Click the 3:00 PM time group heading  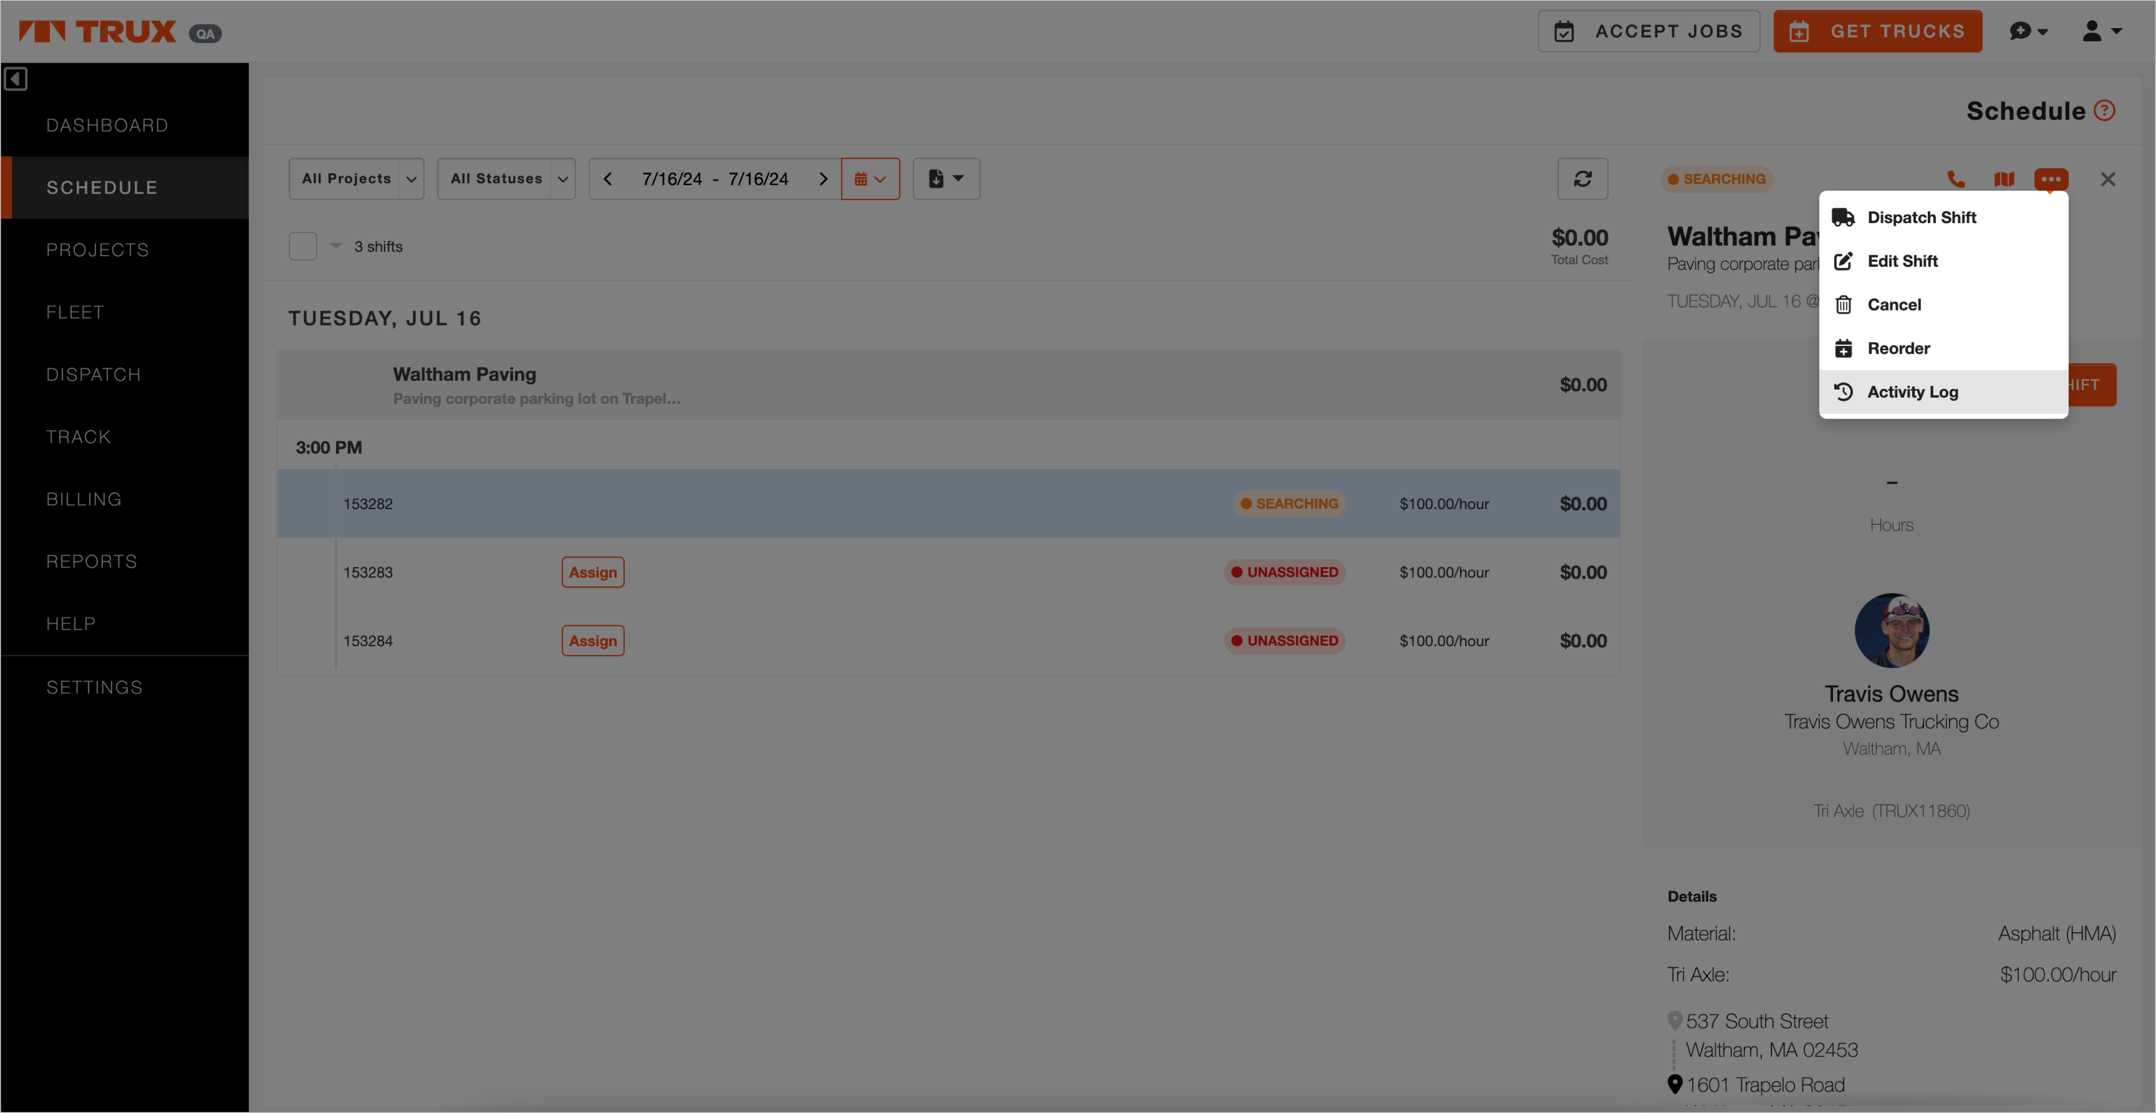[x=328, y=447]
